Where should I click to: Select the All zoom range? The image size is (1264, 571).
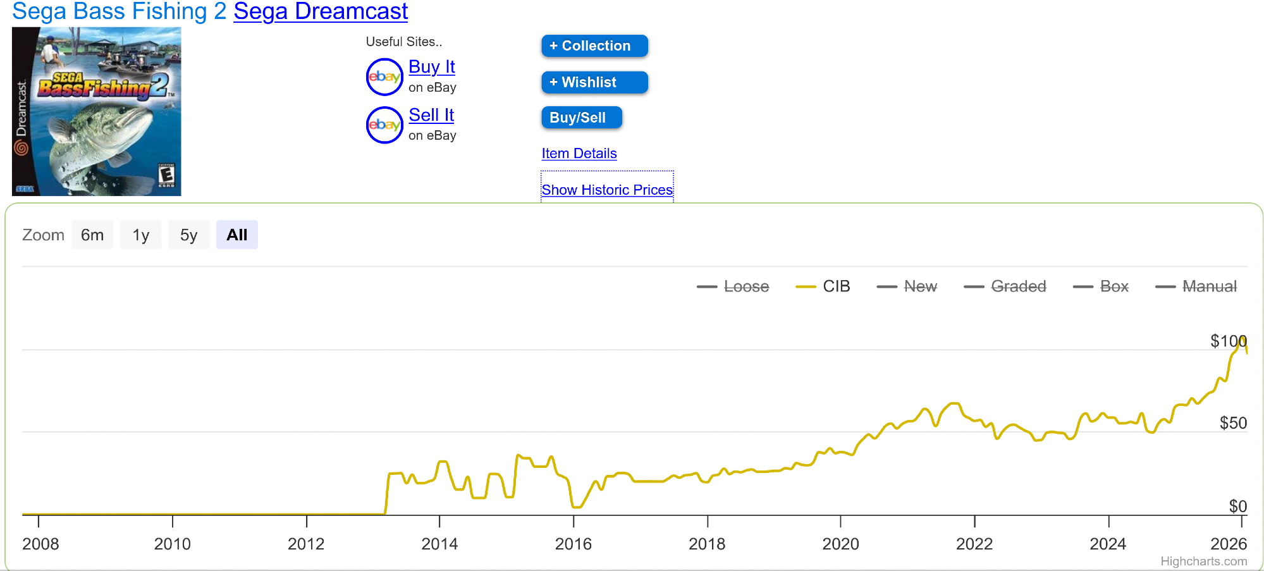(236, 235)
